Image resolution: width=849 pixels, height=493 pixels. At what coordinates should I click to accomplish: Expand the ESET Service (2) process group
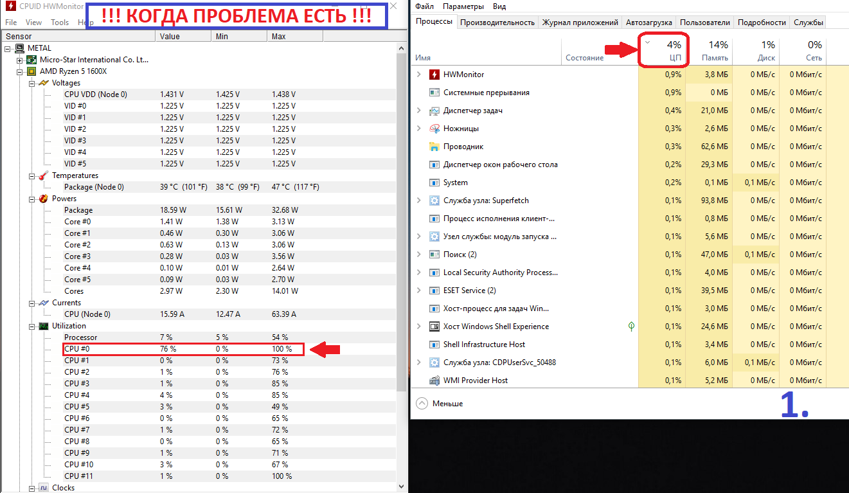click(x=419, y=291)
